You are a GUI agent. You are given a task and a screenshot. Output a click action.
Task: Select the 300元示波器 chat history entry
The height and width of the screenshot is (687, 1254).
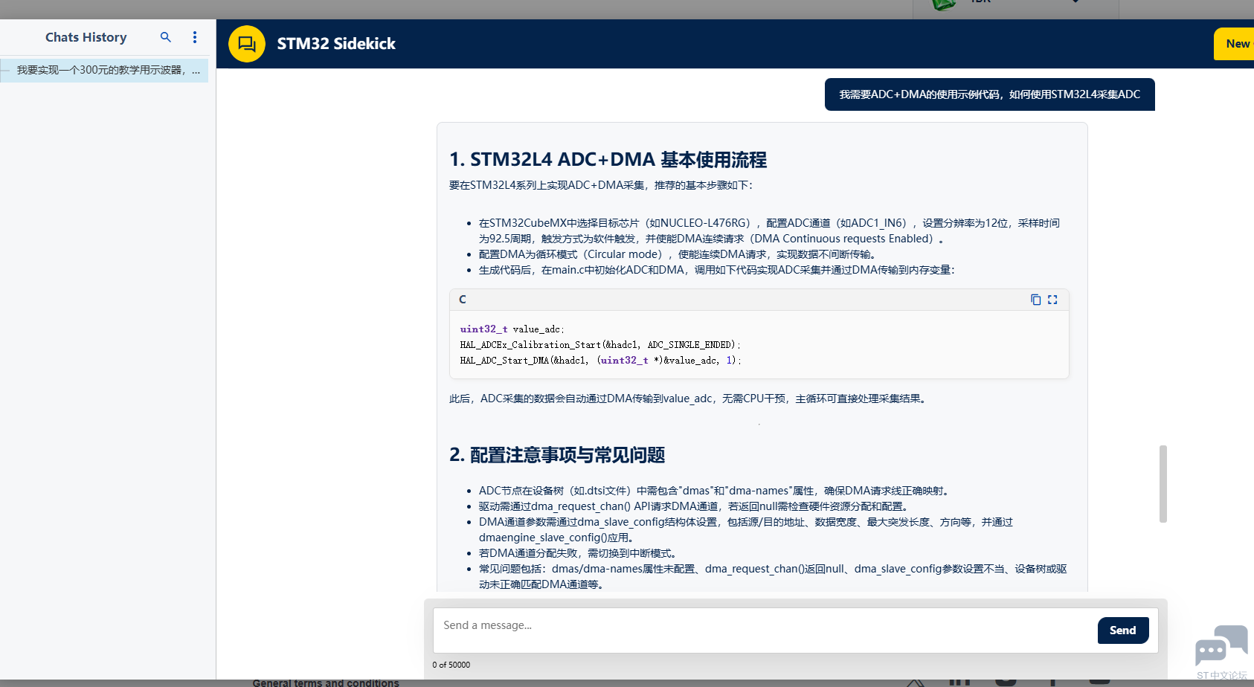pyautogui.click(x=104, y=70)
